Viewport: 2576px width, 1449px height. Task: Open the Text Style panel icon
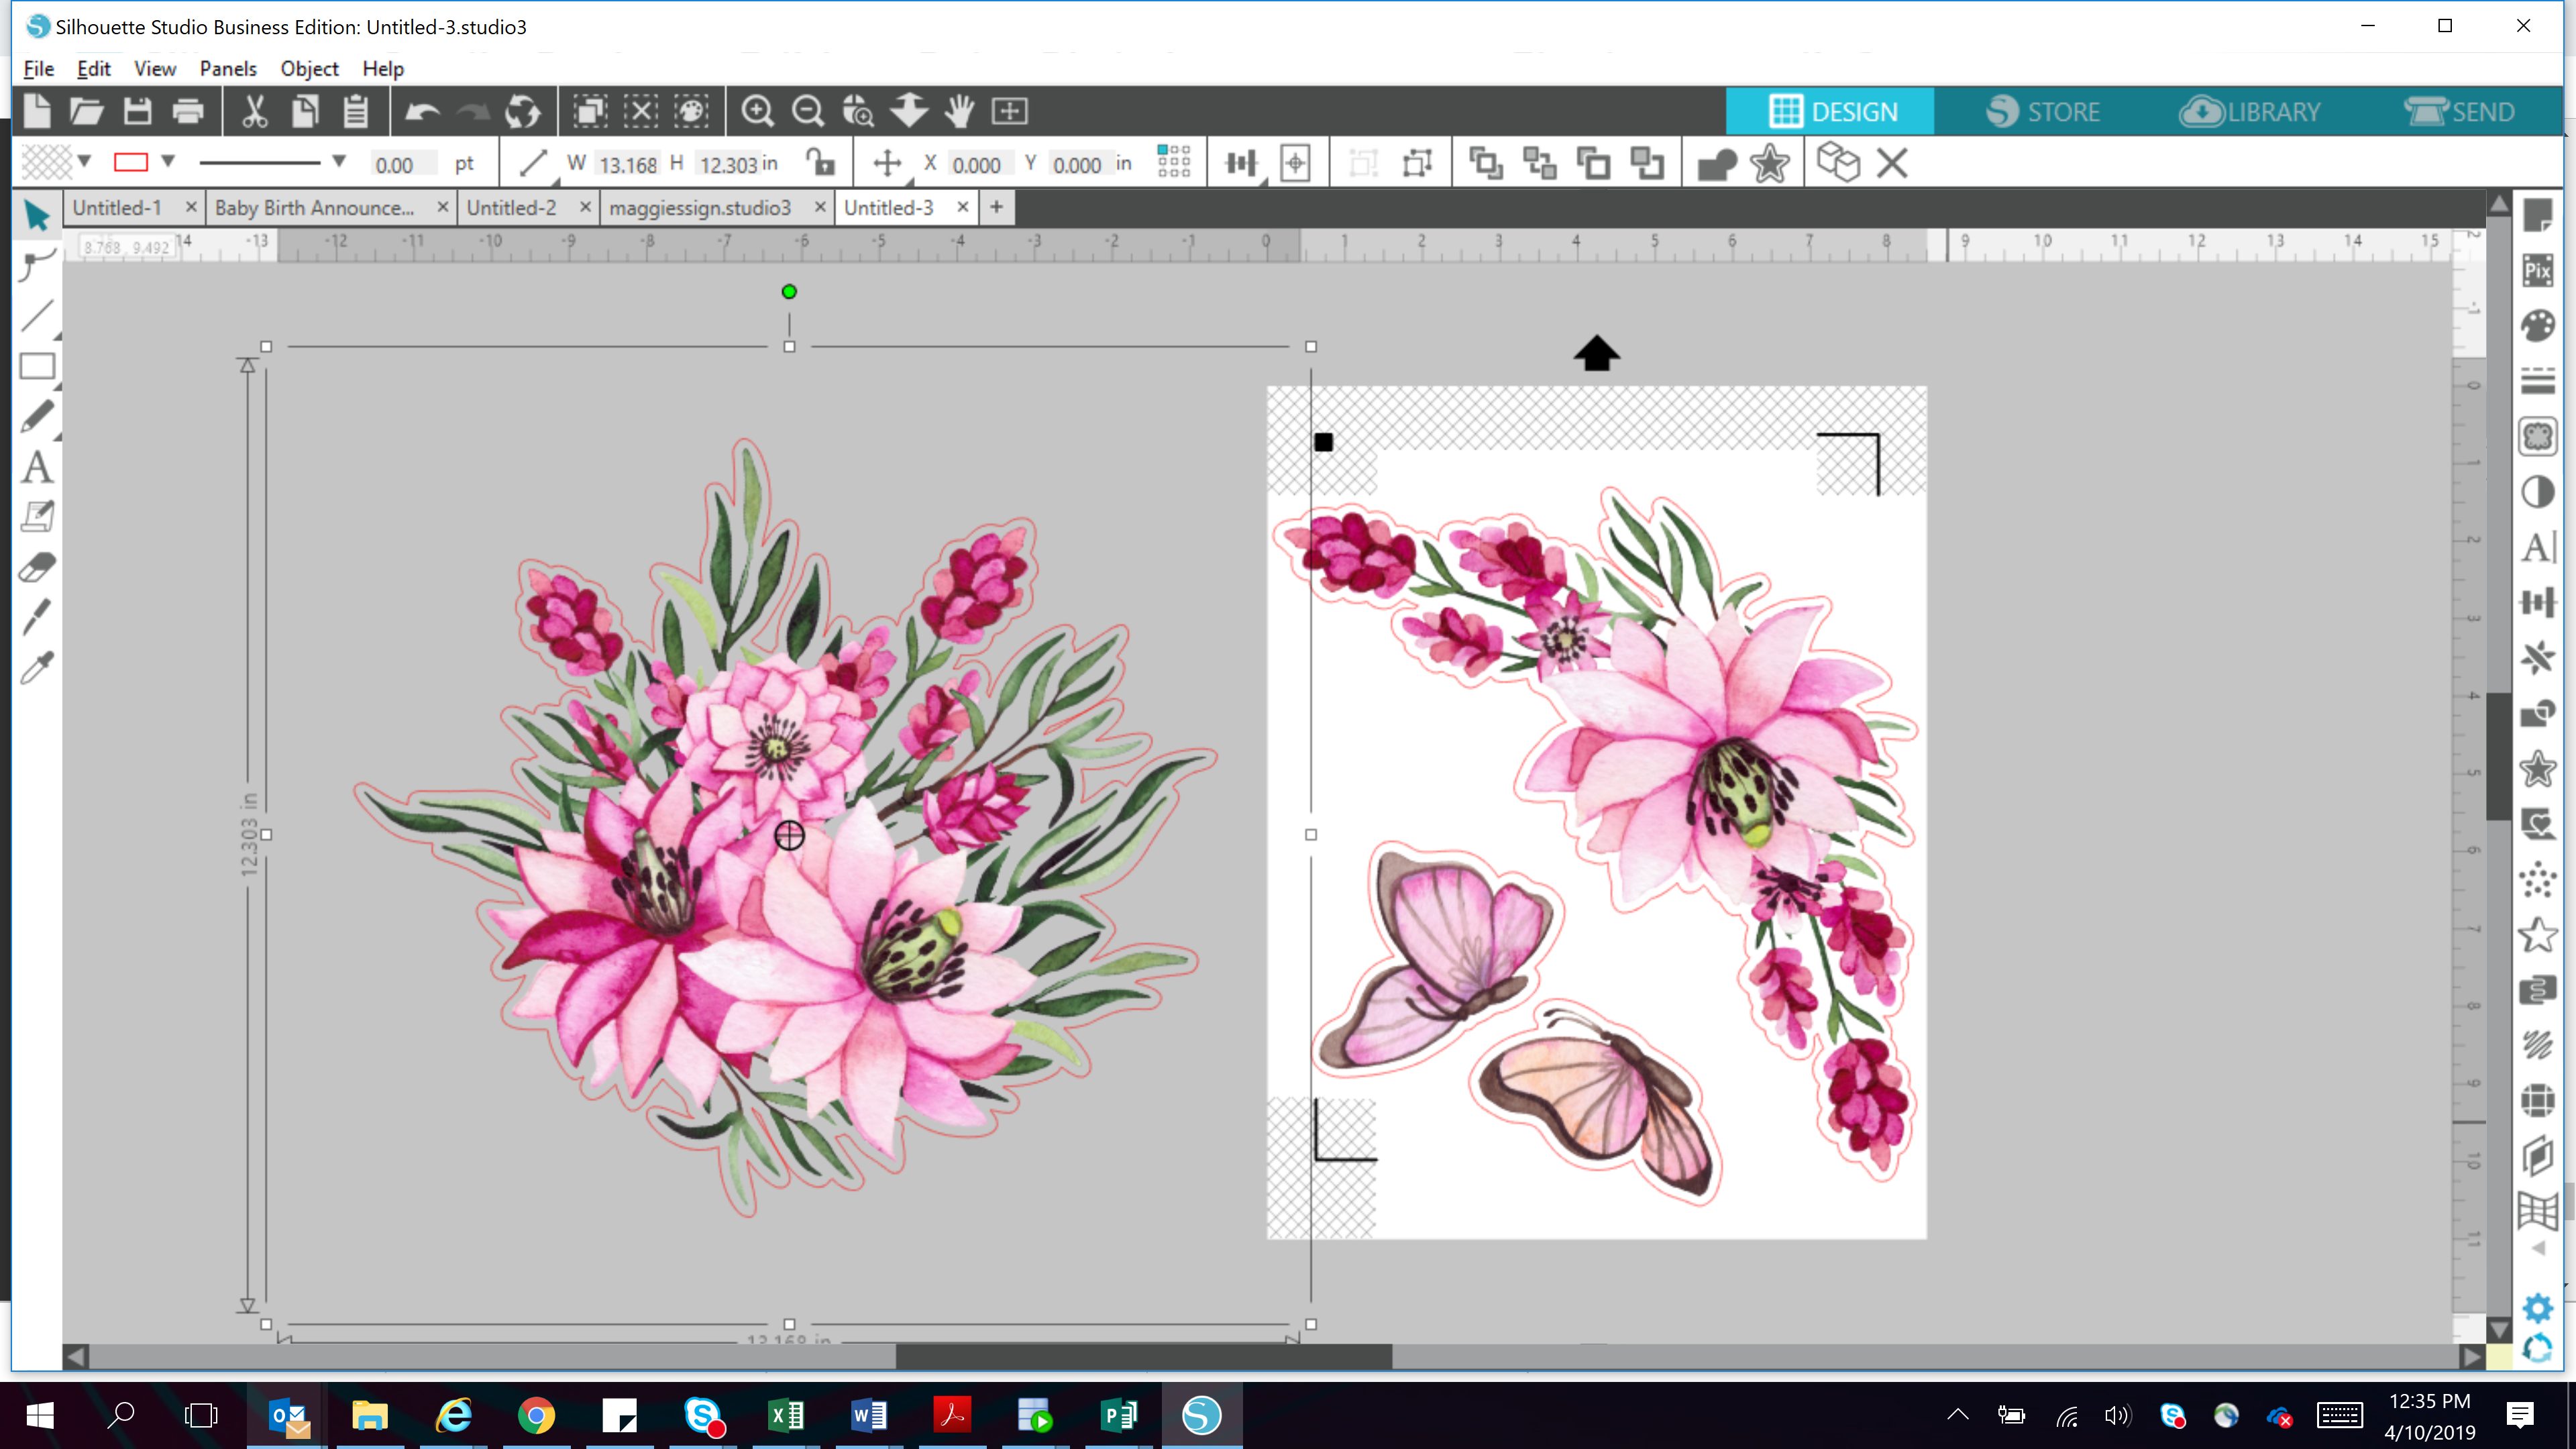tap(2537, 547)
